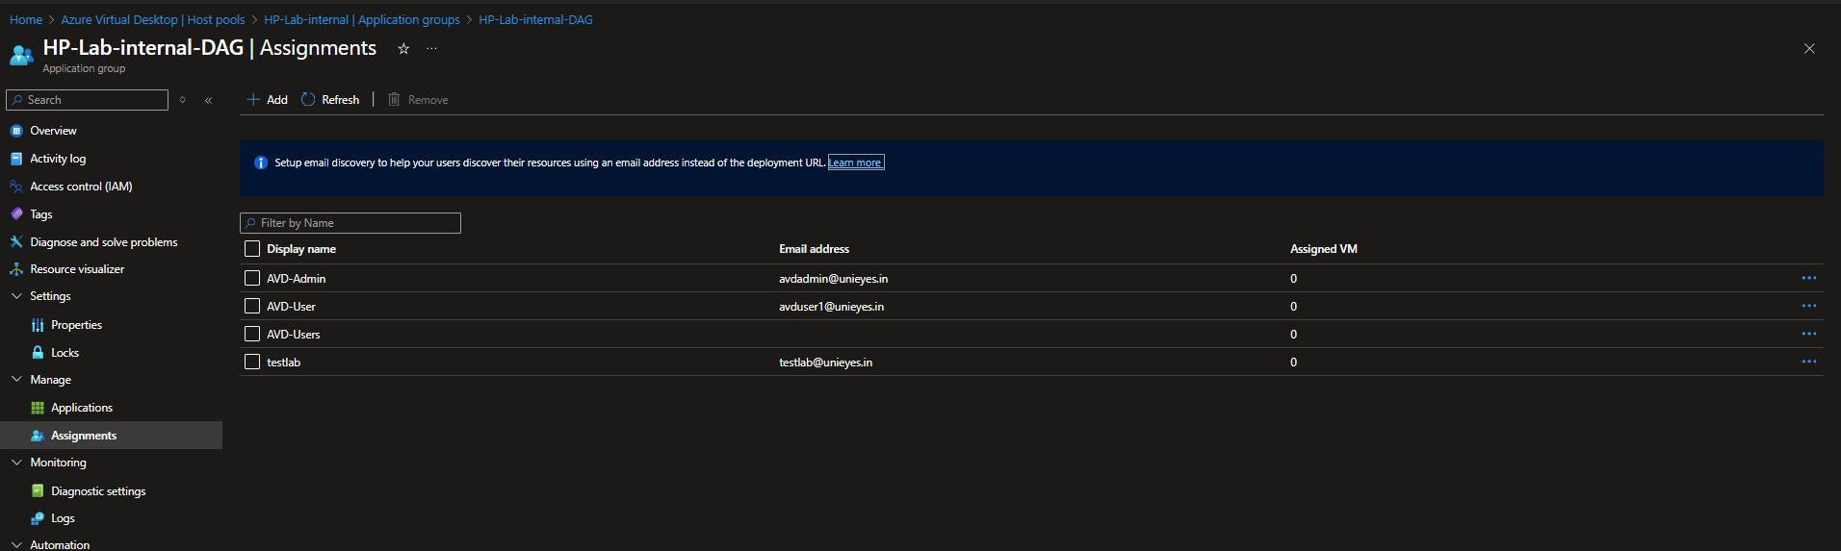Viewport: 1841px width, 551px height.
Task: Click email testlab@unieyes.in
Action: pyautogui.click(x=826, y=363)
